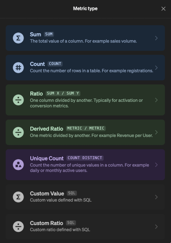Click the gray division icon for Custom Ratio
Viewport: 171px width, 243px height.
click(18, 227)
